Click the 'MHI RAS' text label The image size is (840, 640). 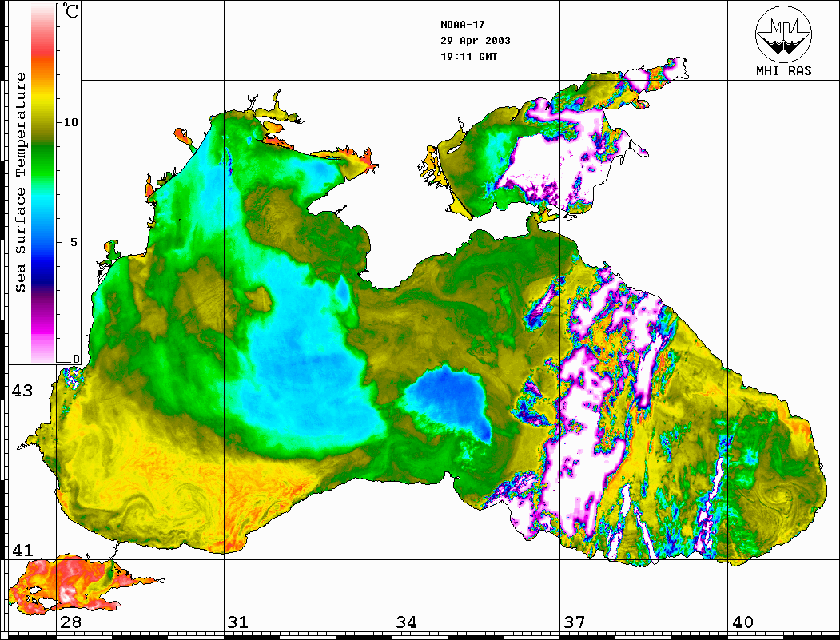[x=783, y=70]
